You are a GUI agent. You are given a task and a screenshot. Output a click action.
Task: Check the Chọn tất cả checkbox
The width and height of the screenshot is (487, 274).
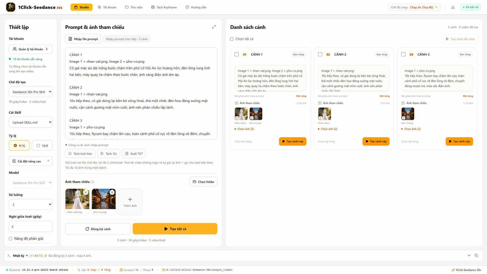click(232, 39)
